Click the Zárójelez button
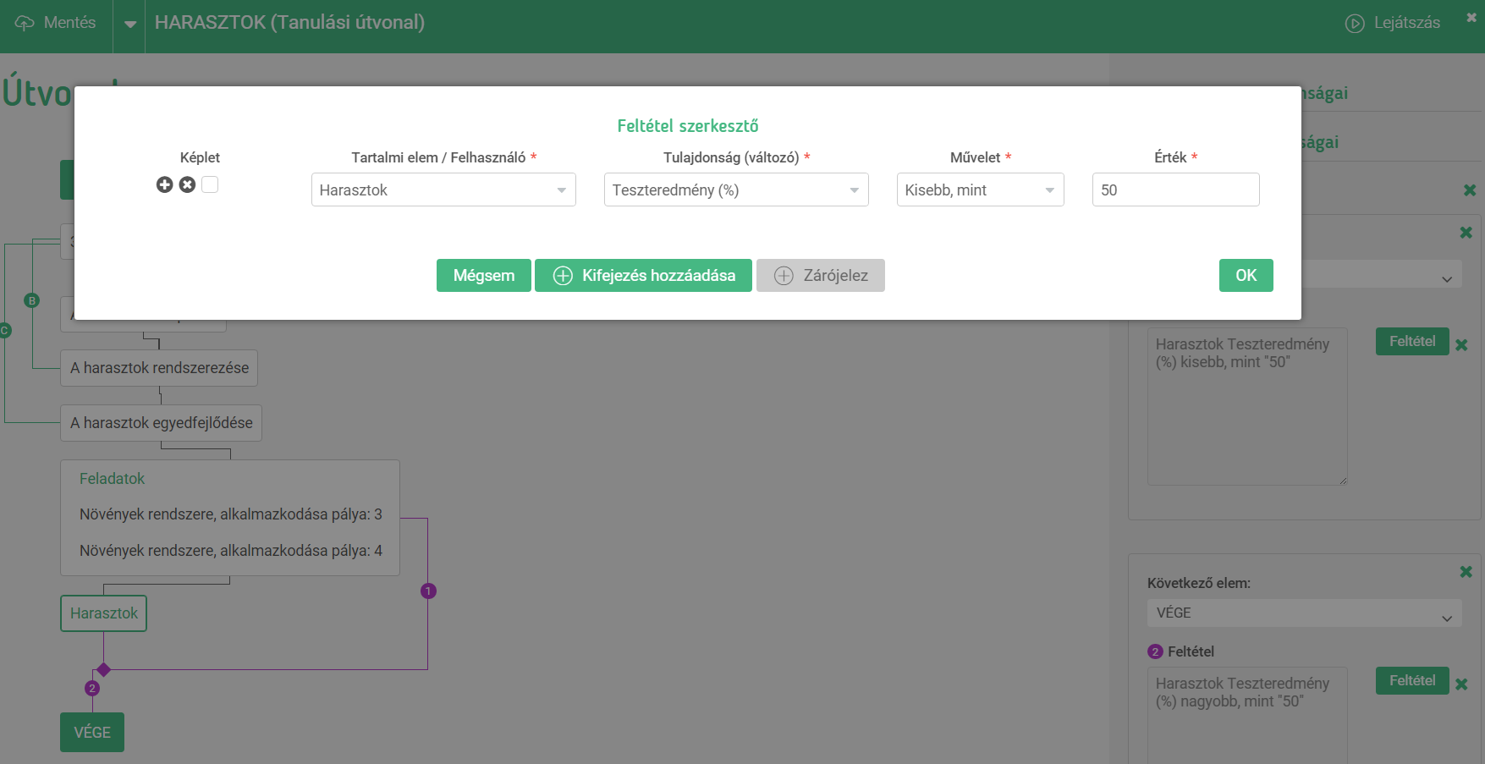 [821, 275]
